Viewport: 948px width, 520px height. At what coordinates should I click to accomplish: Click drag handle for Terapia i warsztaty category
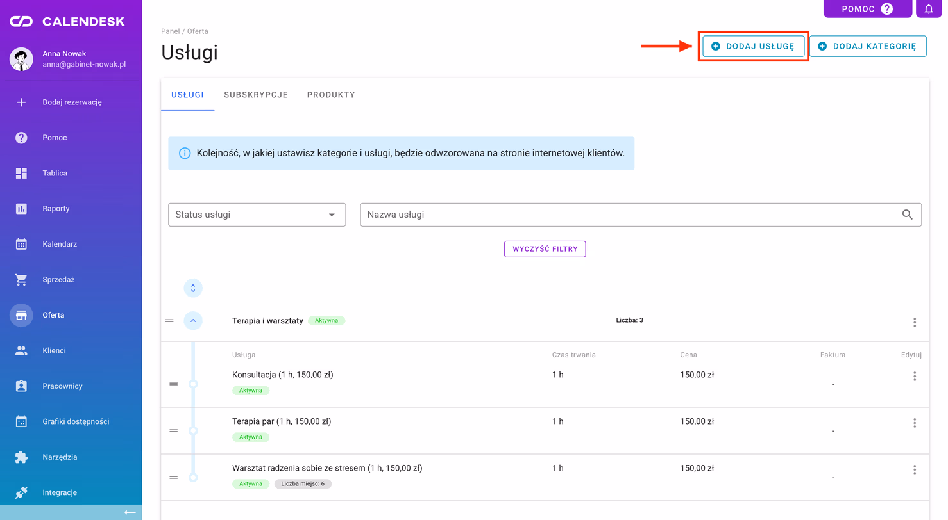coord(169,320)
